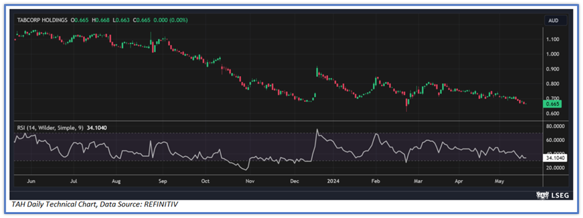Click the Nov label on time axis
The width and height of the screenshot is (583, 218).
coord(250,181)
